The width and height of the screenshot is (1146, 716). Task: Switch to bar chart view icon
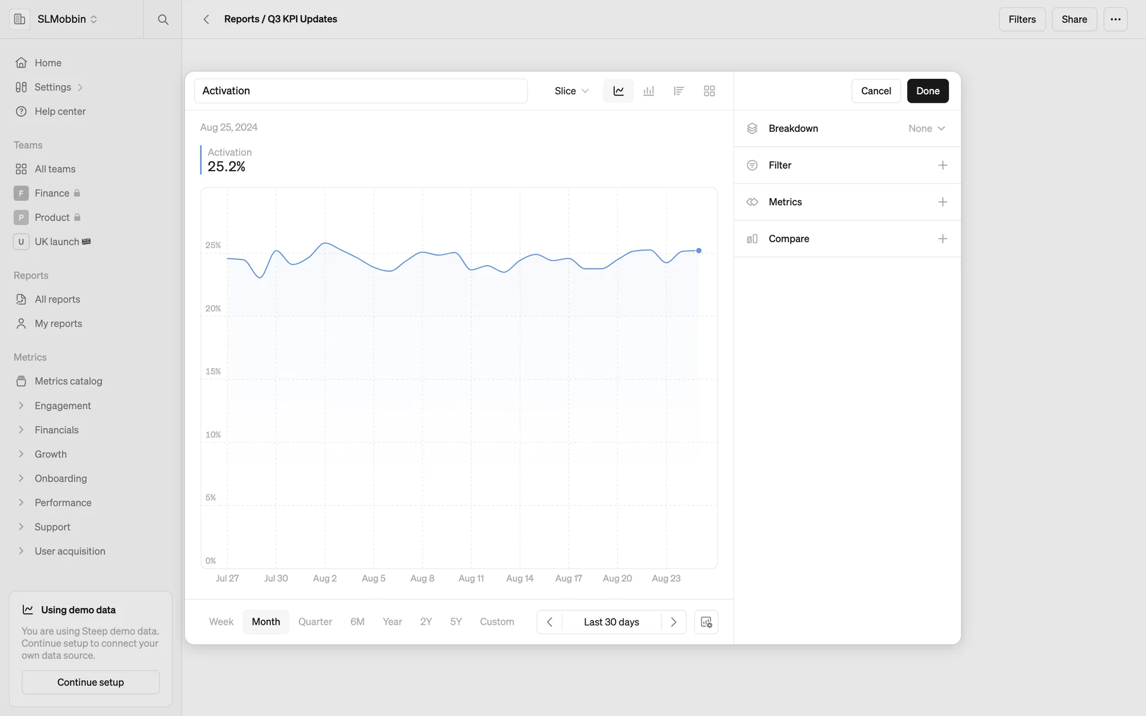(649, 91)
